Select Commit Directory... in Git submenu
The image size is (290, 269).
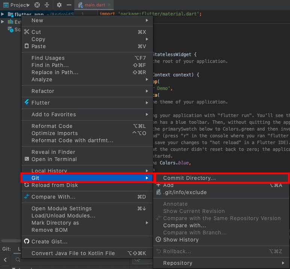tap(221, 178)
